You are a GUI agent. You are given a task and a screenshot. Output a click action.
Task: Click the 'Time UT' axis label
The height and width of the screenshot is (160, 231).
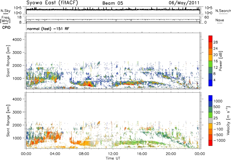(113, 158)
